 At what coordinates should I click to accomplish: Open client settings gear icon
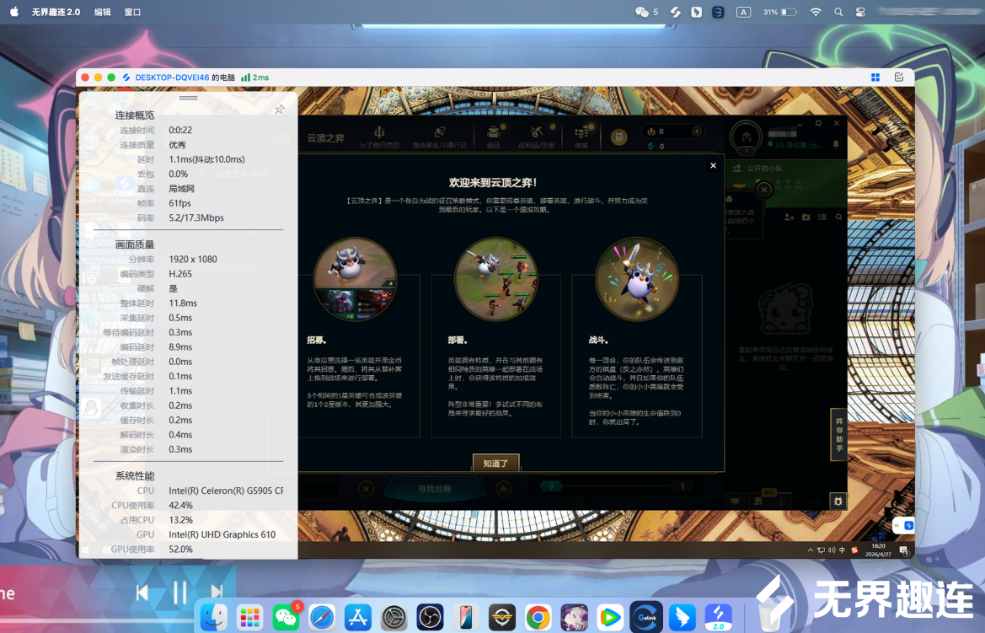(818, 123)
